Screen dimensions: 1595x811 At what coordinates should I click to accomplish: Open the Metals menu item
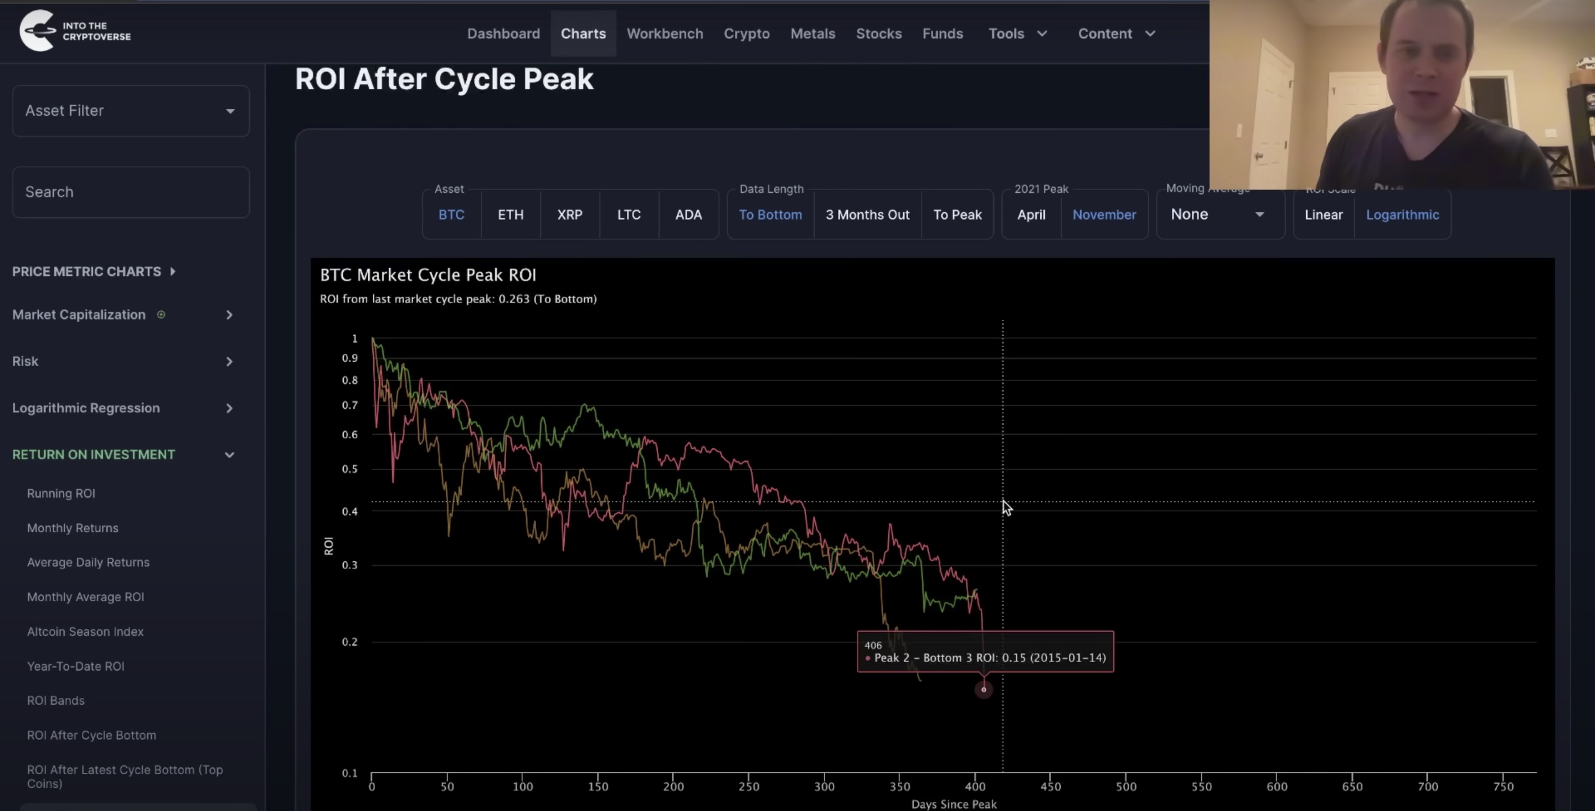pyautogui.click(x=812, y=33)
